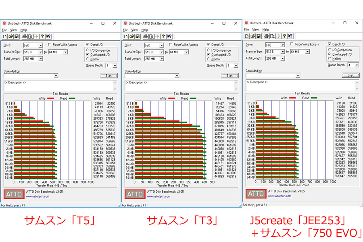
Task: Click the New file icon in the T5 benchmark window
Action: click(5, 37)
